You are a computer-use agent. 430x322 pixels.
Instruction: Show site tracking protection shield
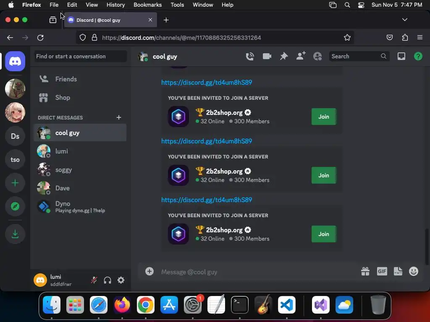tap(83, 37)
